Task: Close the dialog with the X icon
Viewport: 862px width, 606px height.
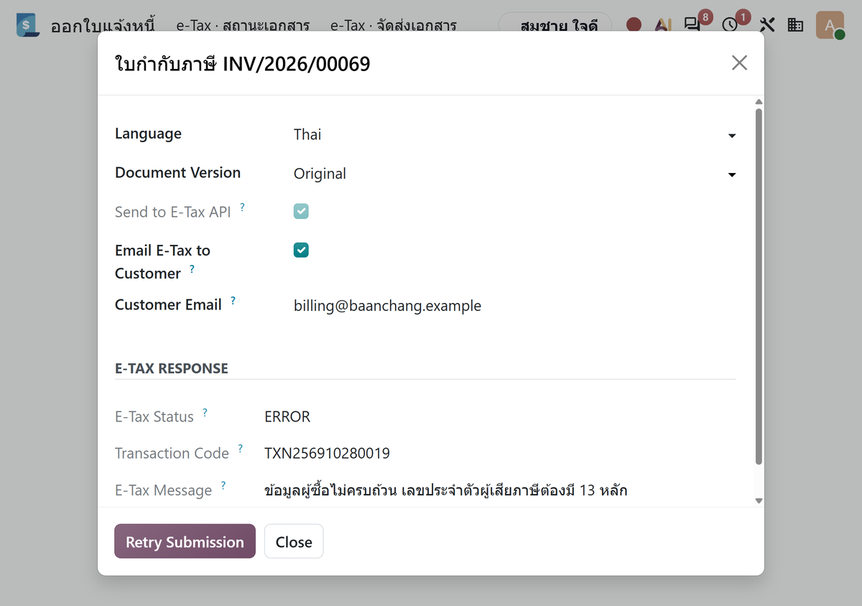Action: pos(739,63)
